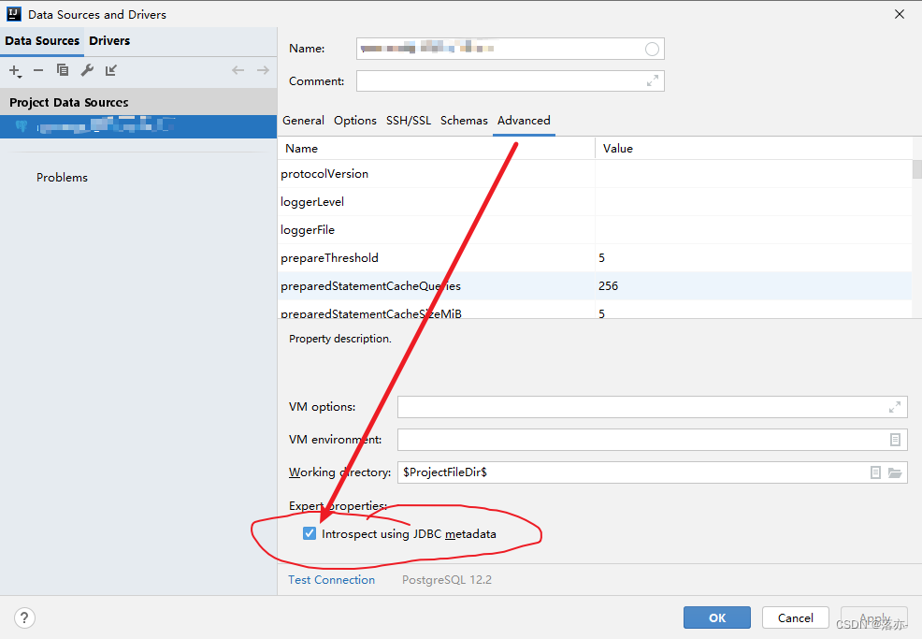Viewport: 922px width, 639px height.
Task: Duplicate the data source with the copy icon
Action: (63, 70)
